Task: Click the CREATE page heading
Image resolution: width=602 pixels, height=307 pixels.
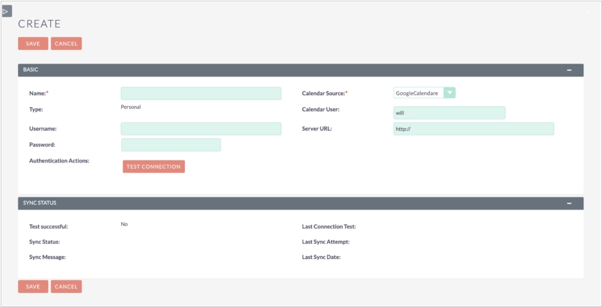Action: (39, 24)
